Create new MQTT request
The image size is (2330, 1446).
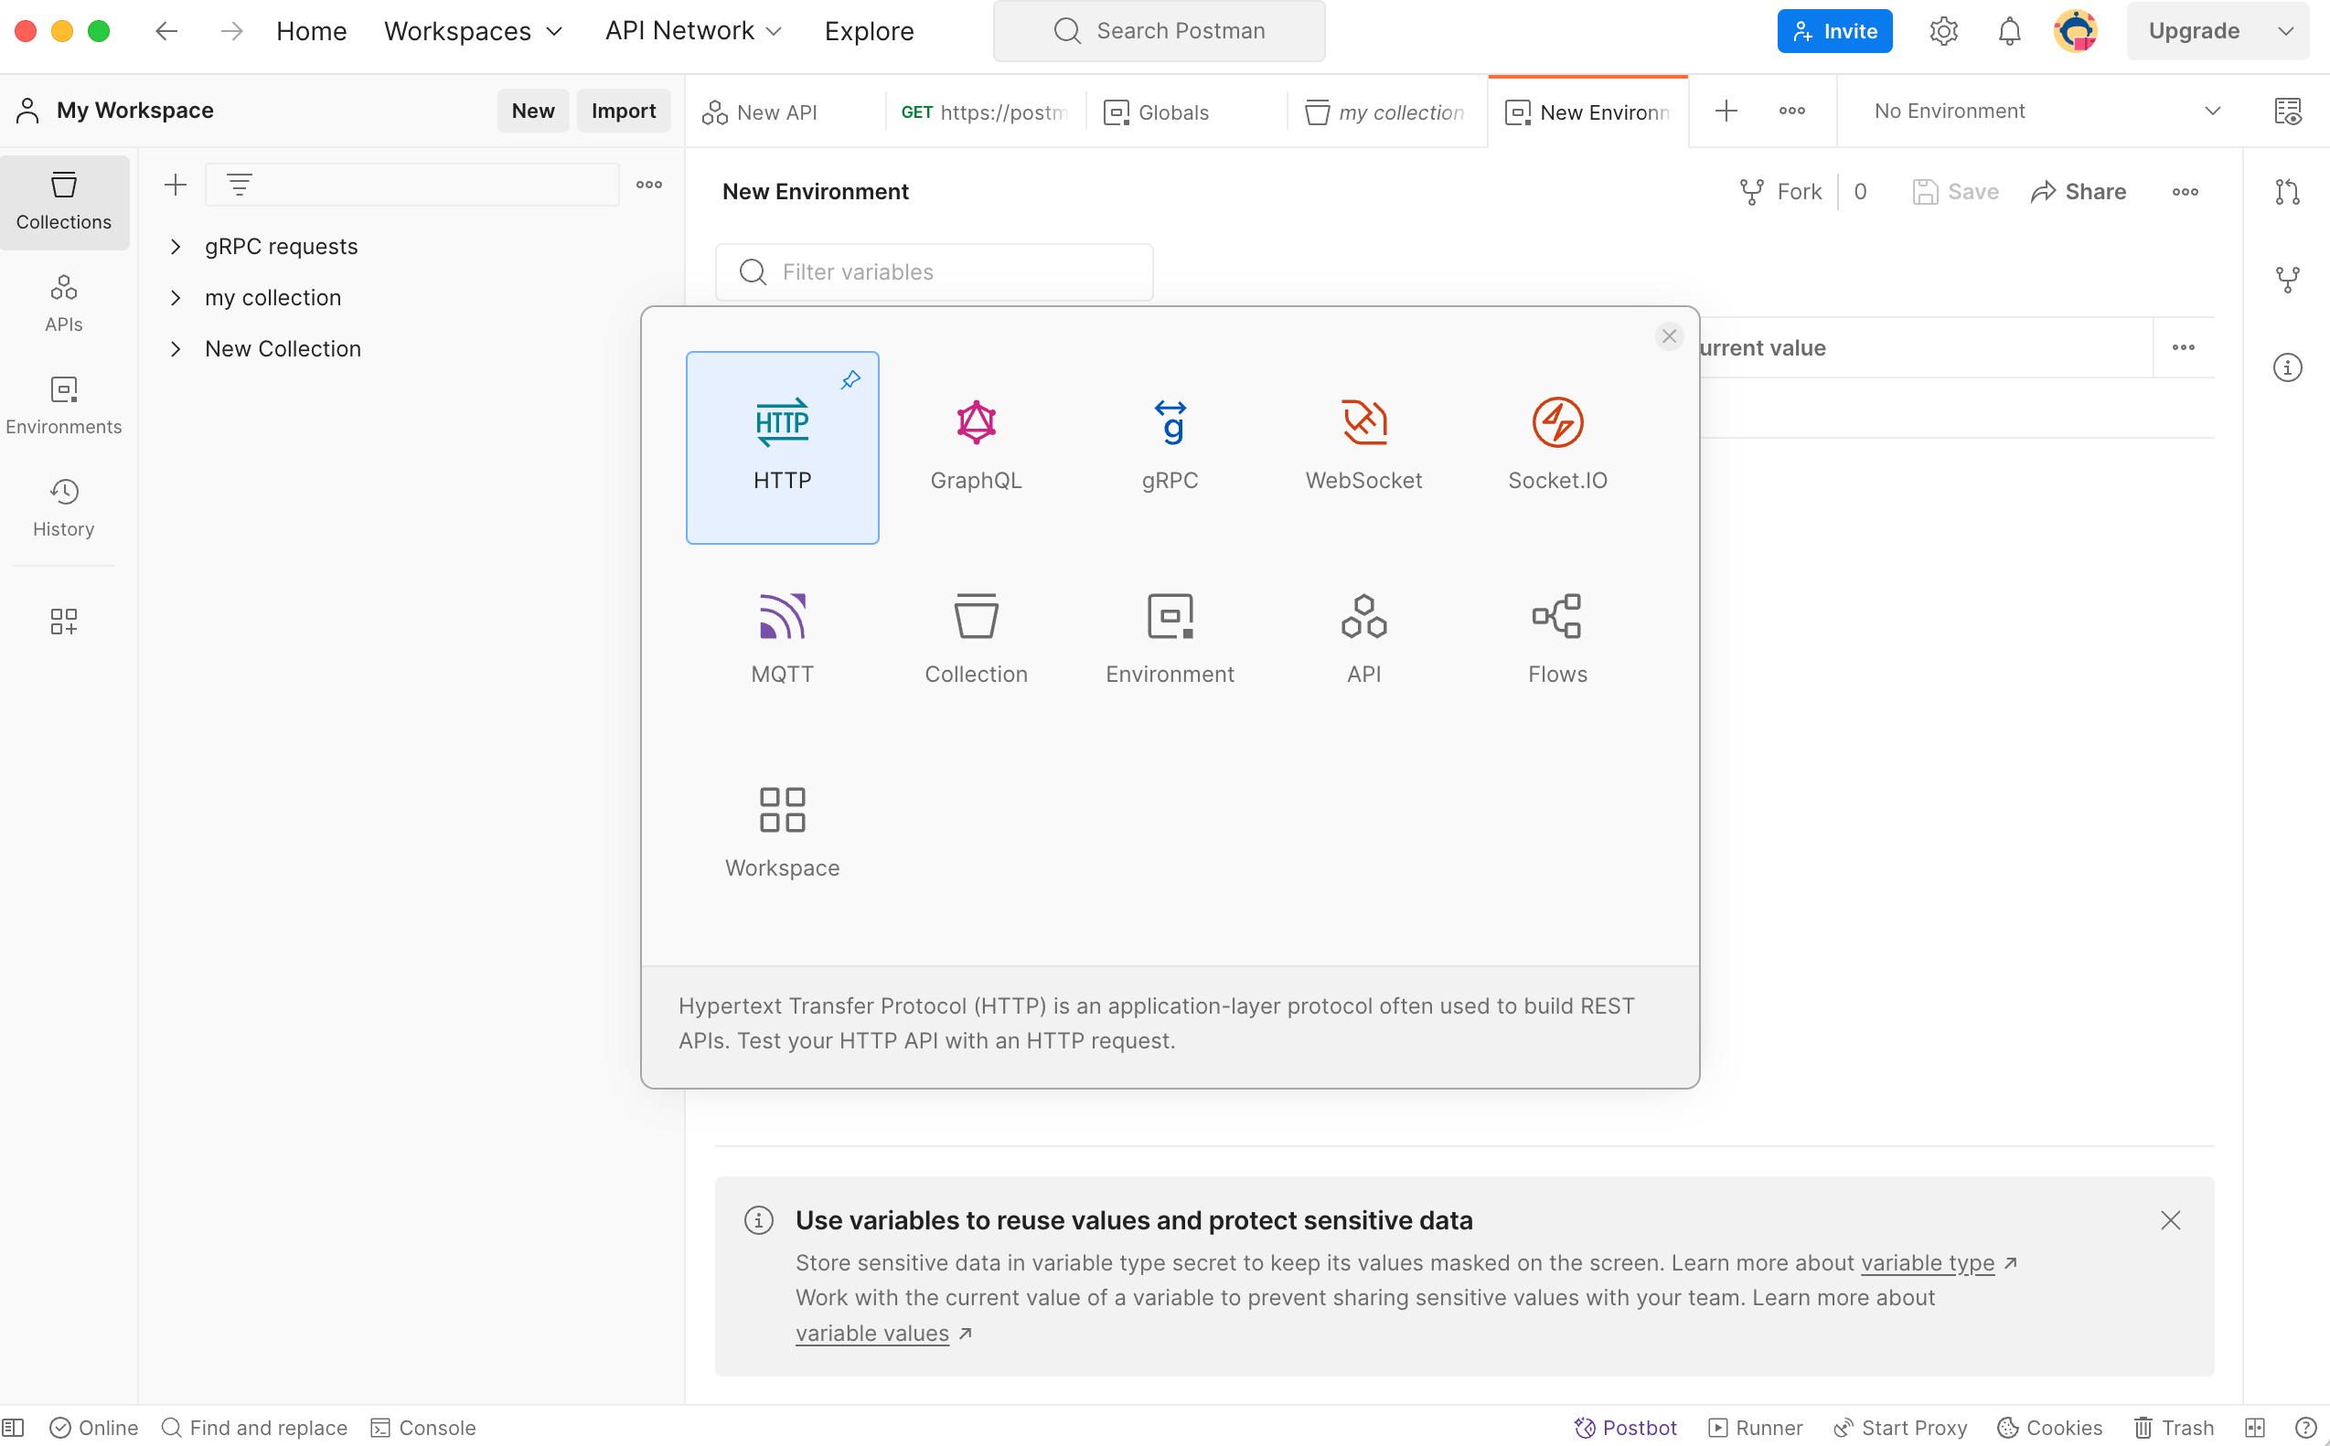(782, 618)
